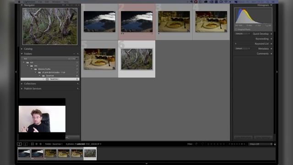Select the Заметки folder row

[x=50, y=76]
